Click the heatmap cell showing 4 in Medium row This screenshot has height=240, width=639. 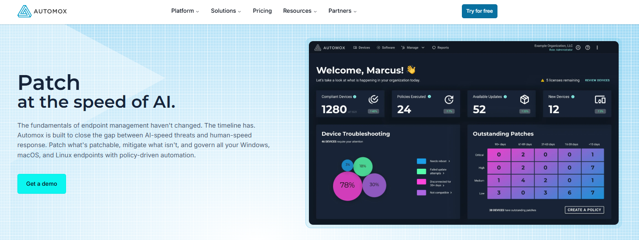point(522,180)
